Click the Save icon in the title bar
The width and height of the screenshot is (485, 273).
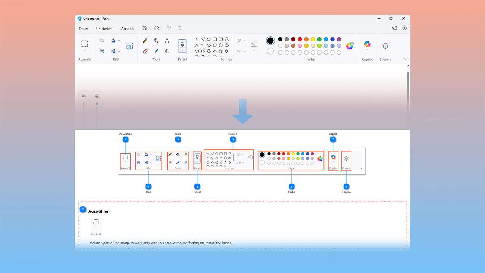click(x=144, y=28)
